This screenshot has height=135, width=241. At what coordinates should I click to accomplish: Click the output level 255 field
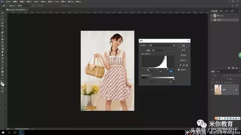tap(171, 82)
